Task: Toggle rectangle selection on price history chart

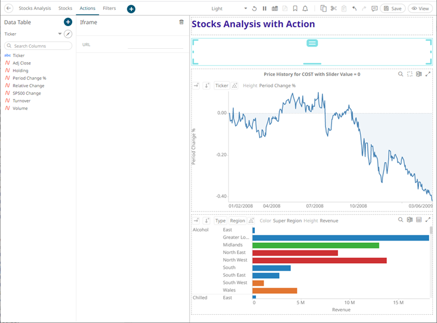Action: [410, 74]
